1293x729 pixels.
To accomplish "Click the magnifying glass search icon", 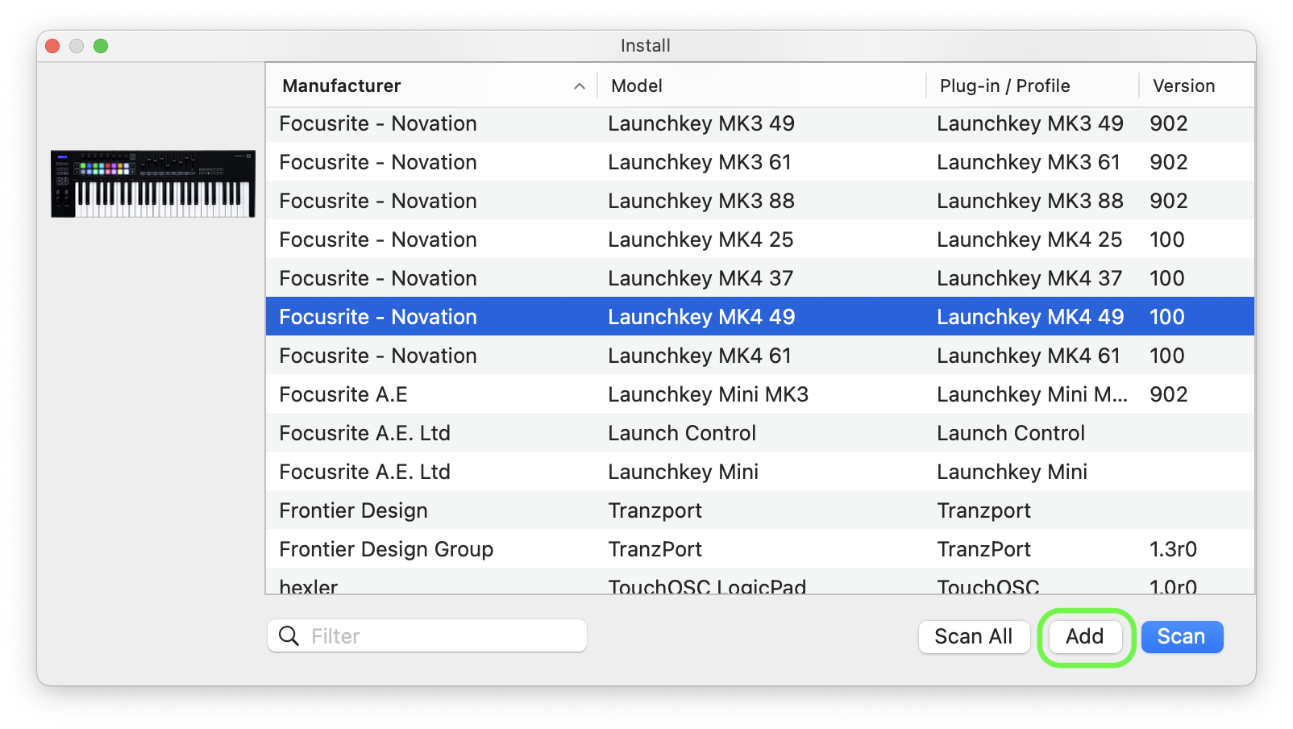I will coord(289,636).
